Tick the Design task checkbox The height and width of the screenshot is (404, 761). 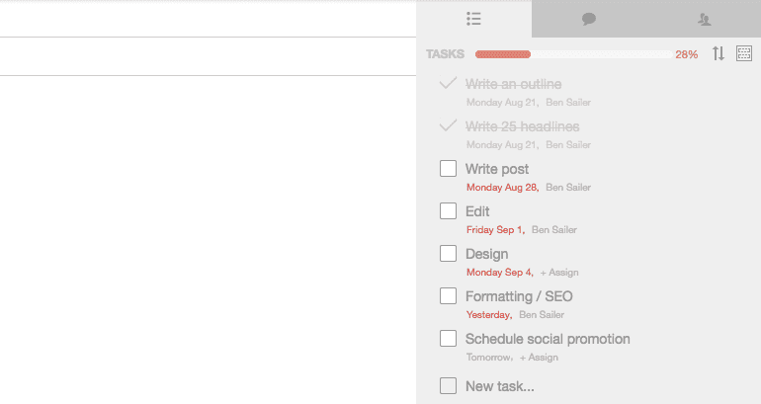point(448,253)
